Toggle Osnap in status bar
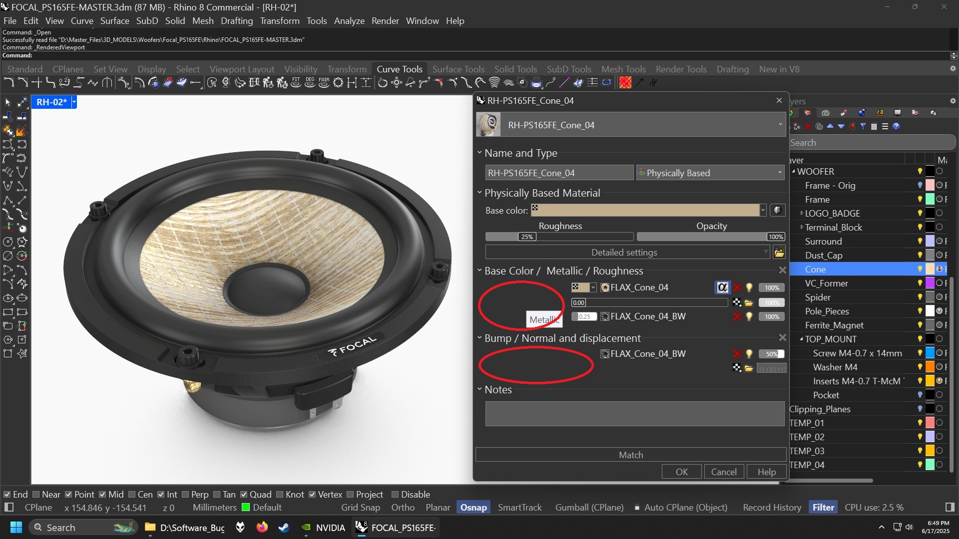Viewport: 959px width, 539px height. [473, 508]
